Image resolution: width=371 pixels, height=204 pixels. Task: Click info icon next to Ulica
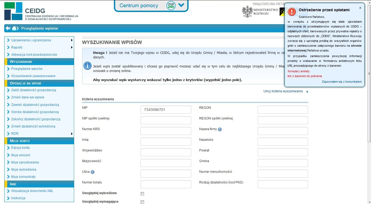pos(93,172)
